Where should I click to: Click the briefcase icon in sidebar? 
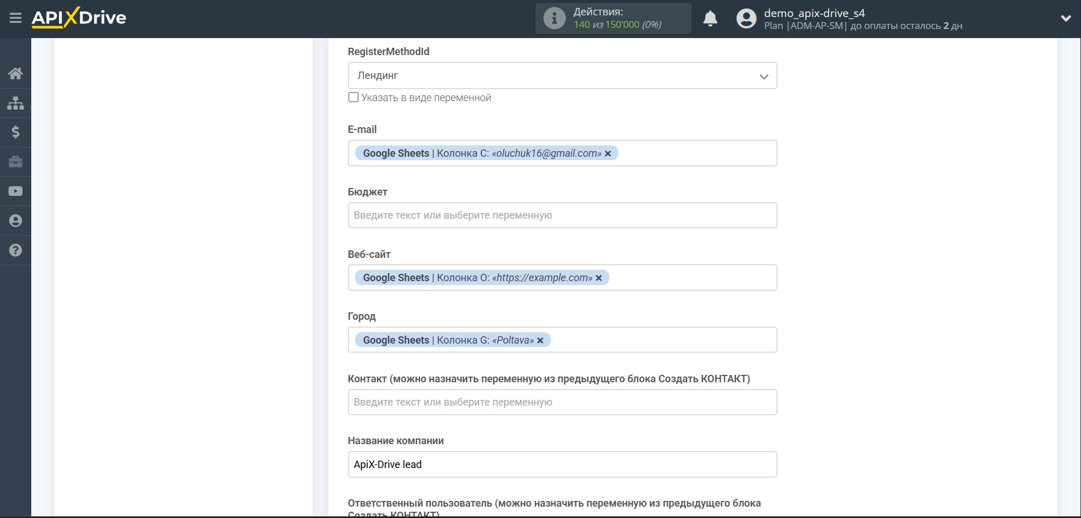15,162
